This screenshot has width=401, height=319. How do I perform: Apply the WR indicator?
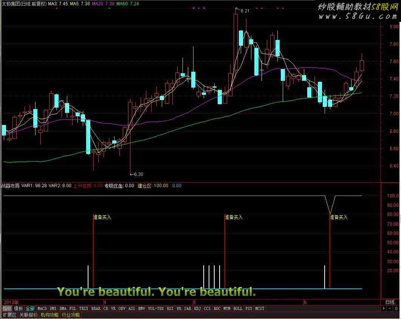[179, 308]
